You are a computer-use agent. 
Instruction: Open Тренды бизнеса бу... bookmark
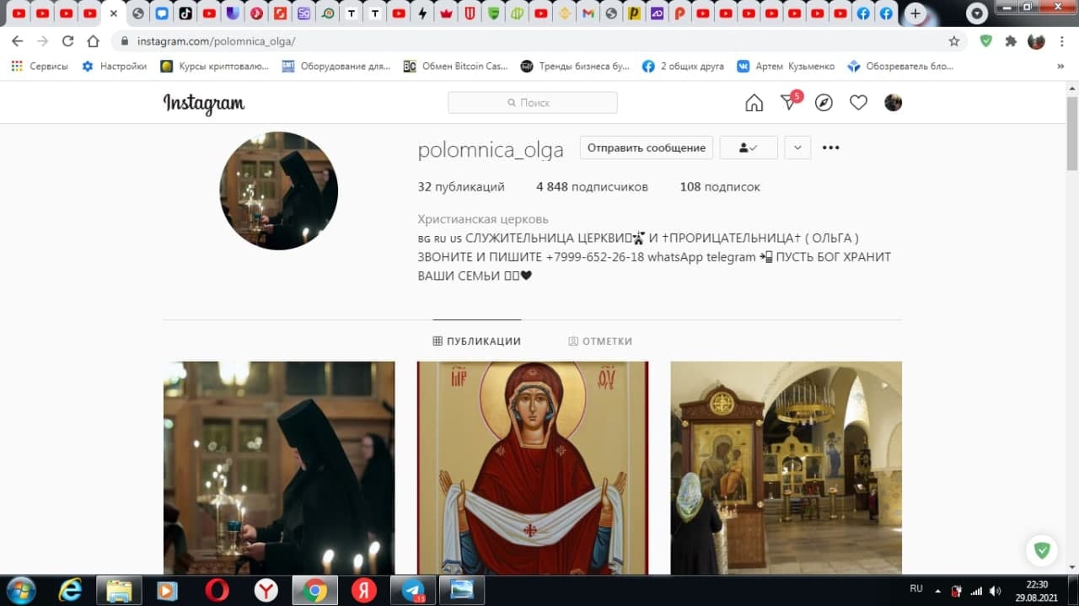(x=575, y=66)
